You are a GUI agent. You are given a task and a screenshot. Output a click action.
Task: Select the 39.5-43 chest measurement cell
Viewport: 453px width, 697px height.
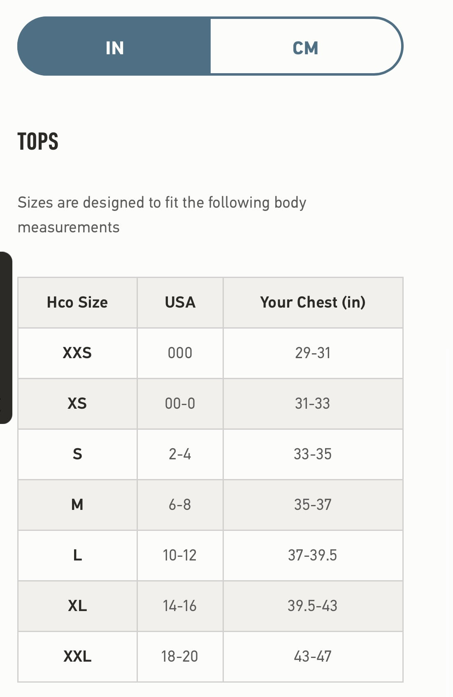[x=313, y=606]
